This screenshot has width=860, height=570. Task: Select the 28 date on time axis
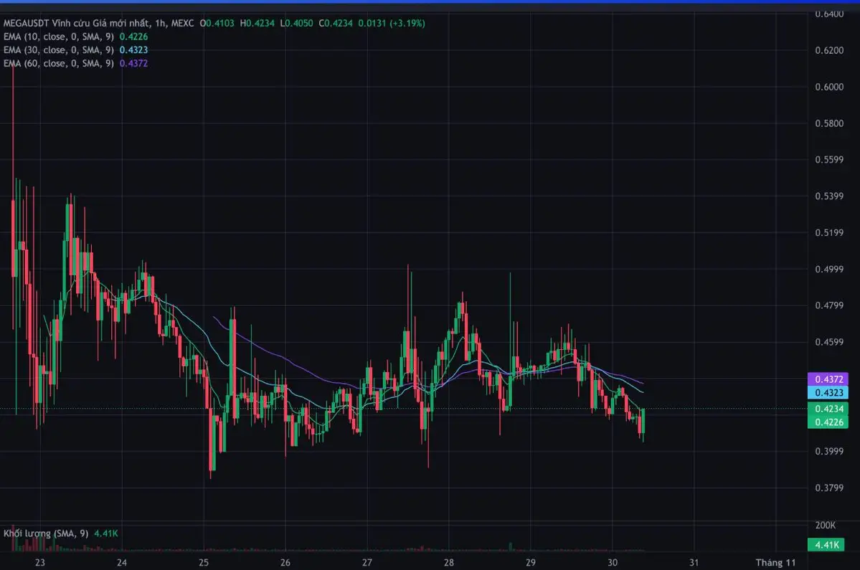(450, 562)
